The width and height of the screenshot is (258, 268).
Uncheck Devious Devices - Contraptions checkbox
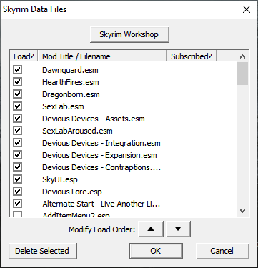tap(17, 167)
